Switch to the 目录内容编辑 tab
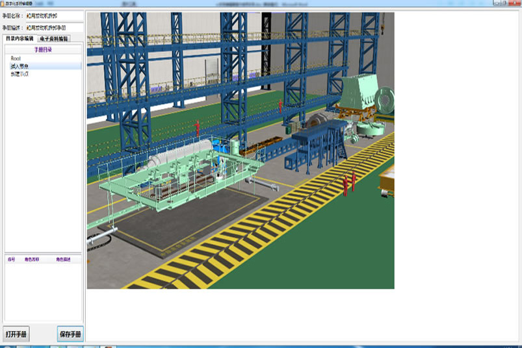 pos(20,39)
